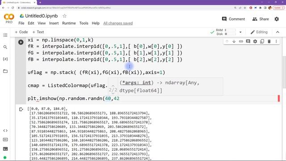Click the All changes saved link
Screen dimensions: 286x161
[x=118, y=23]
